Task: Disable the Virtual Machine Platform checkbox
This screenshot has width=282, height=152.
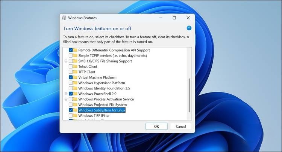Action: [71, 77]
